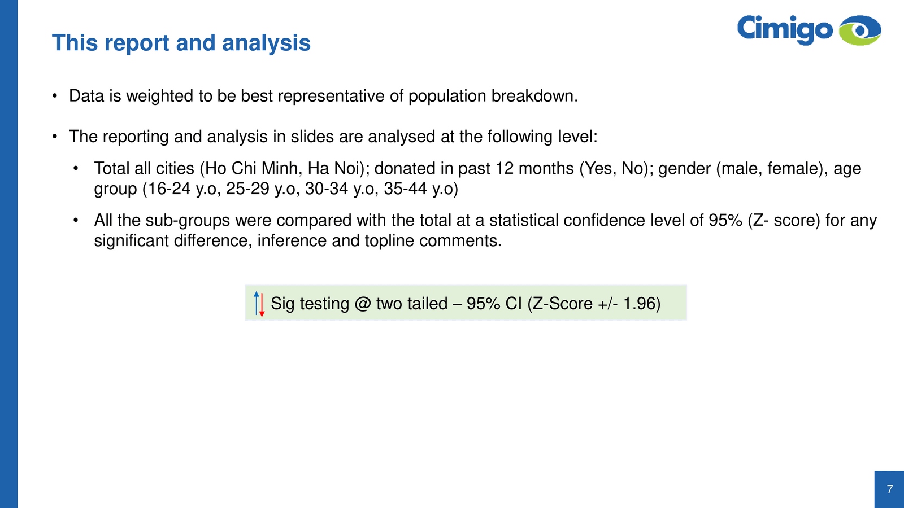
Task: Click the 'All the sub-groups were compared' line
Action: coord(485,220)
